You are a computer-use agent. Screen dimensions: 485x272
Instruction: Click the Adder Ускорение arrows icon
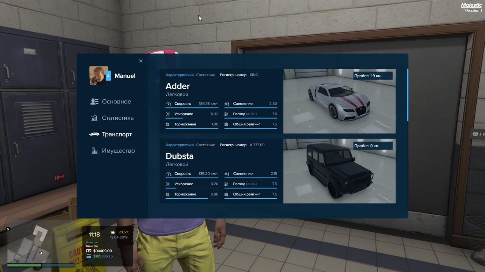168,114
